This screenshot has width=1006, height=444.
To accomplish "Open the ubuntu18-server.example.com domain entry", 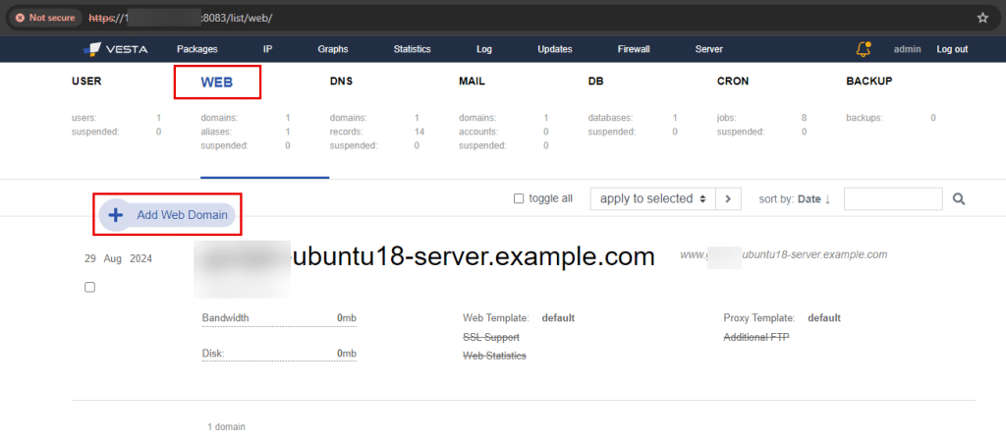I will tap(473, 257).
